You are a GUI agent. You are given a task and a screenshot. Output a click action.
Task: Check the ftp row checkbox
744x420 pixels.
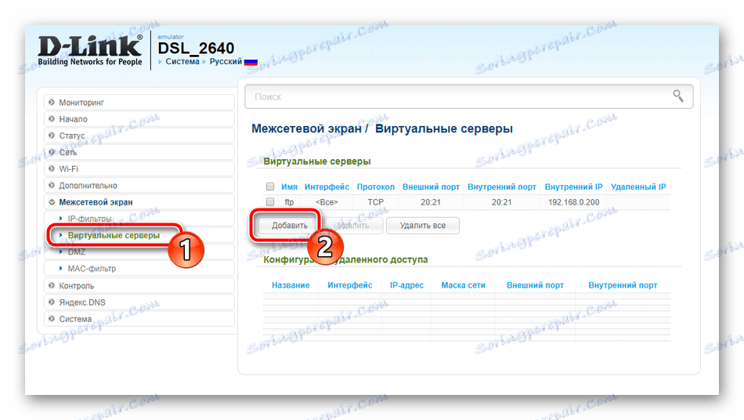pyautogui.click(x=270, y=201)
